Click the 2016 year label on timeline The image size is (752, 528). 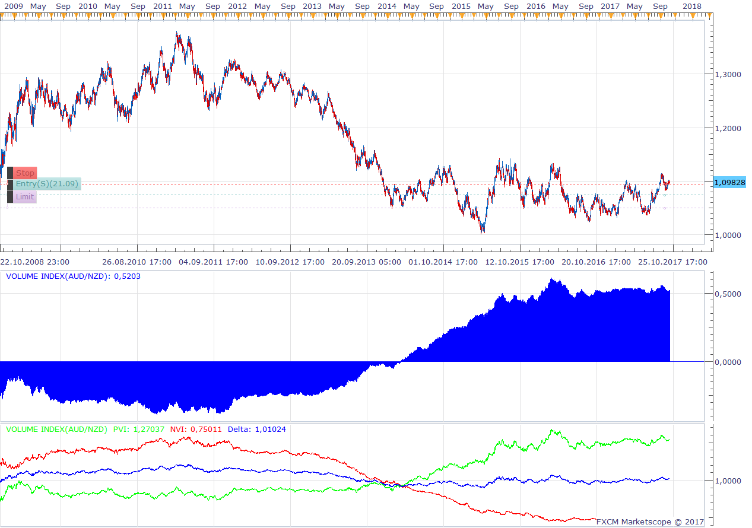click(536, 6)
